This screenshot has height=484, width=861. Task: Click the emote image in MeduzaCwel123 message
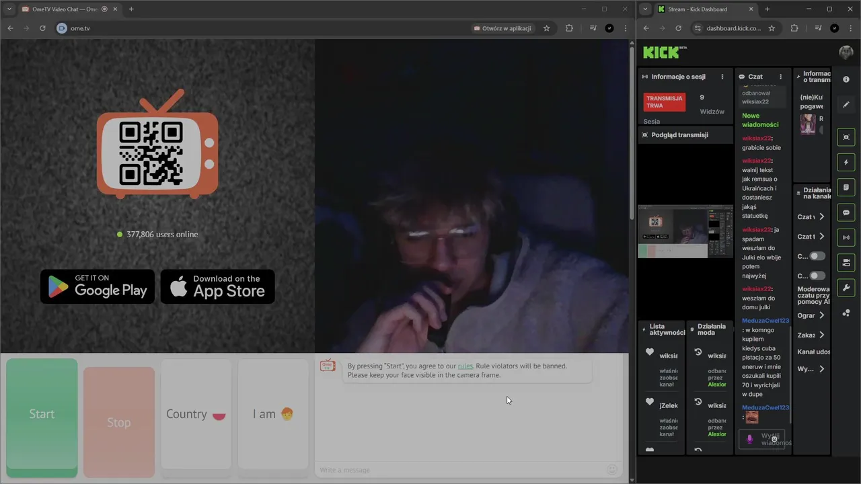click(x=752, y=417)
